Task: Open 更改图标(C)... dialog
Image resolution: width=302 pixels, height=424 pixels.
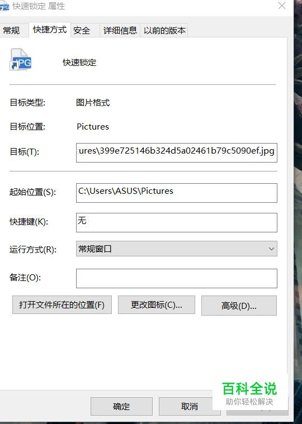Action: (x=157, y=305)
